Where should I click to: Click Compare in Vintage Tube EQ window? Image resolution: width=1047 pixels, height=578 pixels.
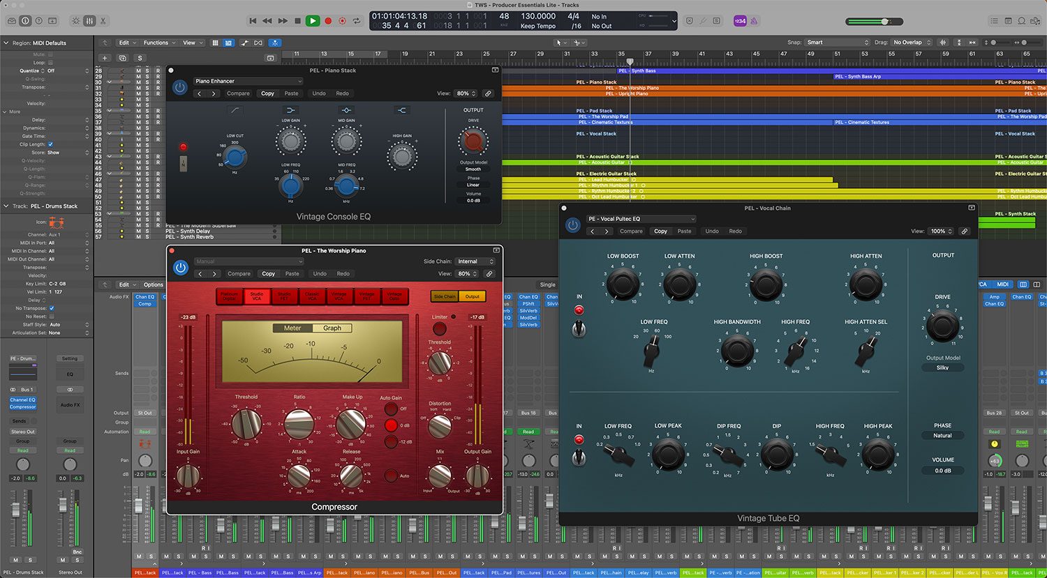click(631, 231)
